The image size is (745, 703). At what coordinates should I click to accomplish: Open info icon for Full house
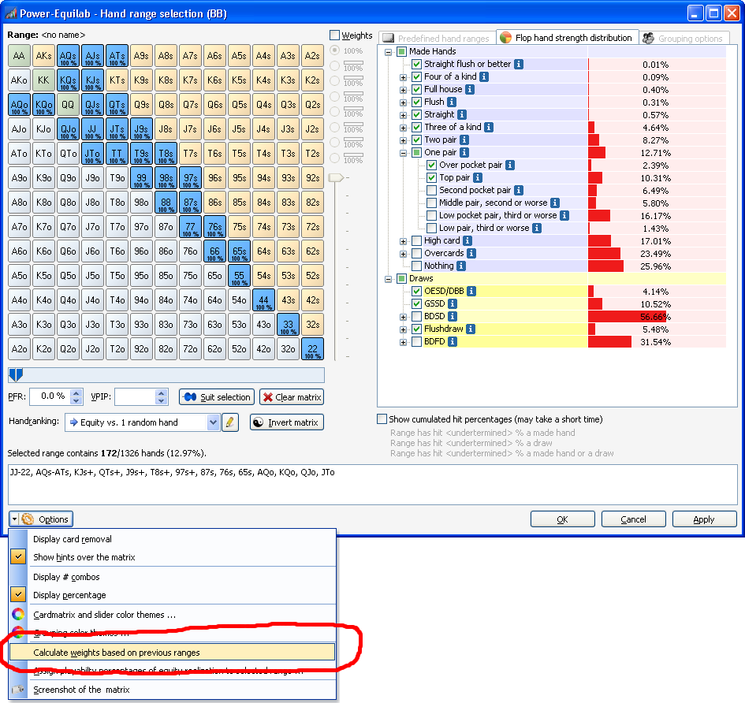pyautogui.click(x=469, y=89)
